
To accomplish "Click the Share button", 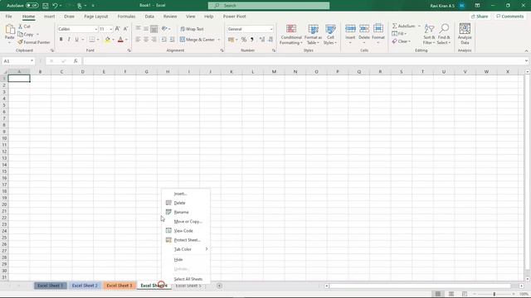I will tap(480, 17).
